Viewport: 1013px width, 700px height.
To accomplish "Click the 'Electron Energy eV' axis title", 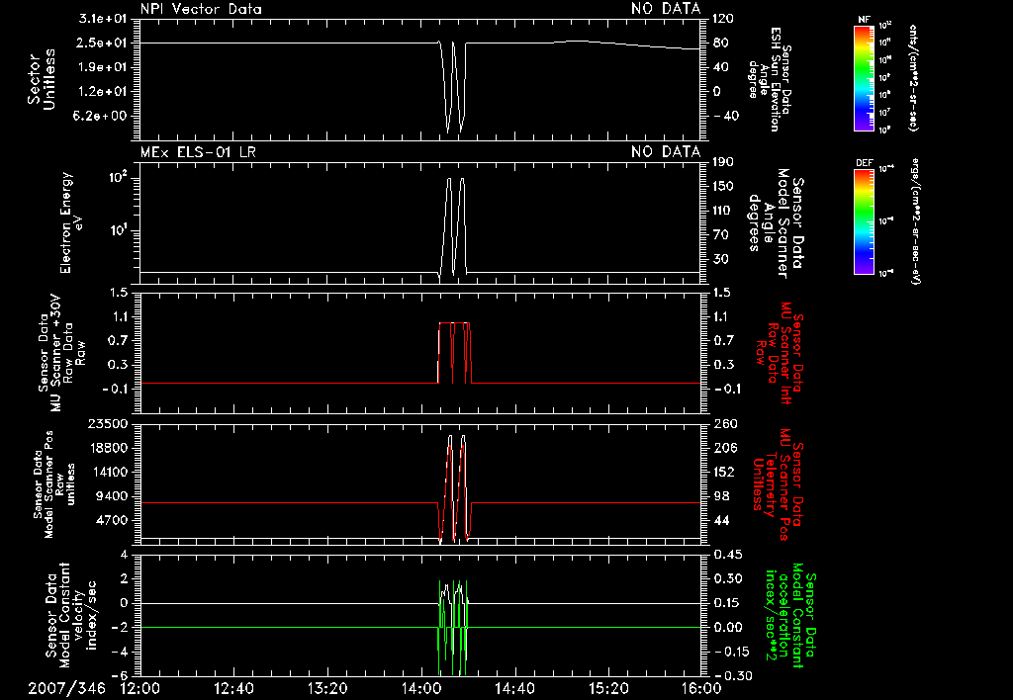I will click(71, 222).
